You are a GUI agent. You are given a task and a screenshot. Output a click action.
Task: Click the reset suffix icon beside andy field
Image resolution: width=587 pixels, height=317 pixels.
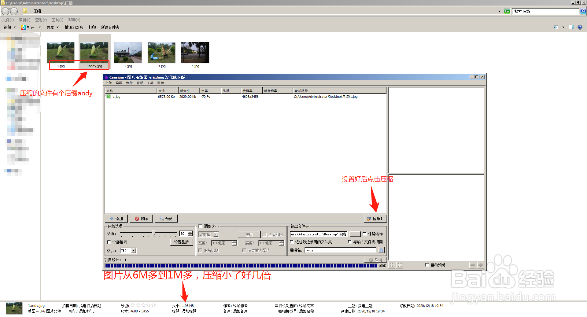click(381, 250)
